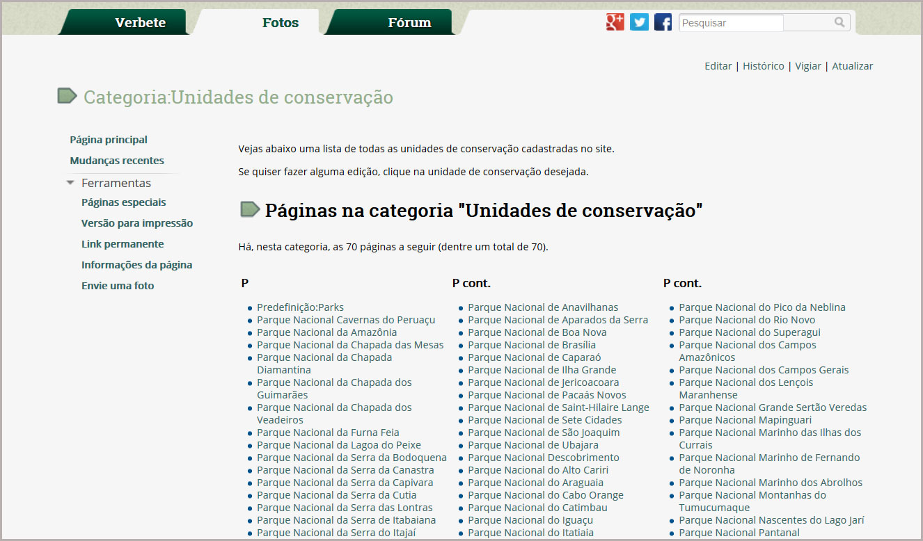Collapse the Ferramentas section triangle

(x=70, y=183)
